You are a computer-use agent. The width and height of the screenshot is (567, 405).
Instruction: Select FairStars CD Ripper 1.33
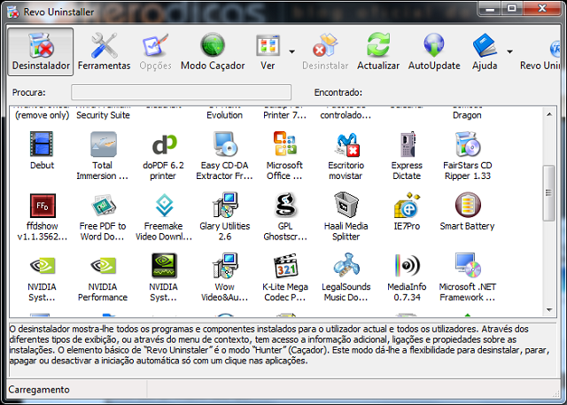click(x=467, y=155)
